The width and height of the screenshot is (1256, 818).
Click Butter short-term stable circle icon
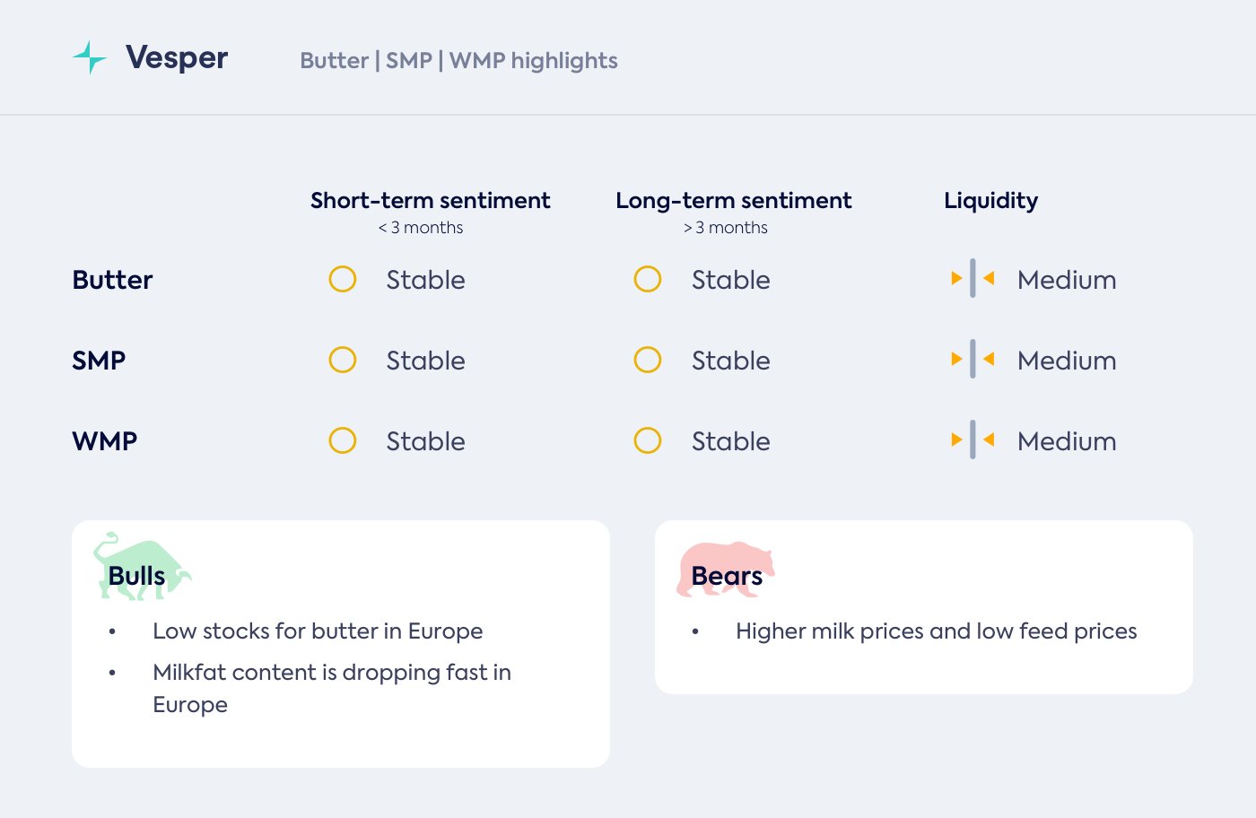tap(343, 279)
